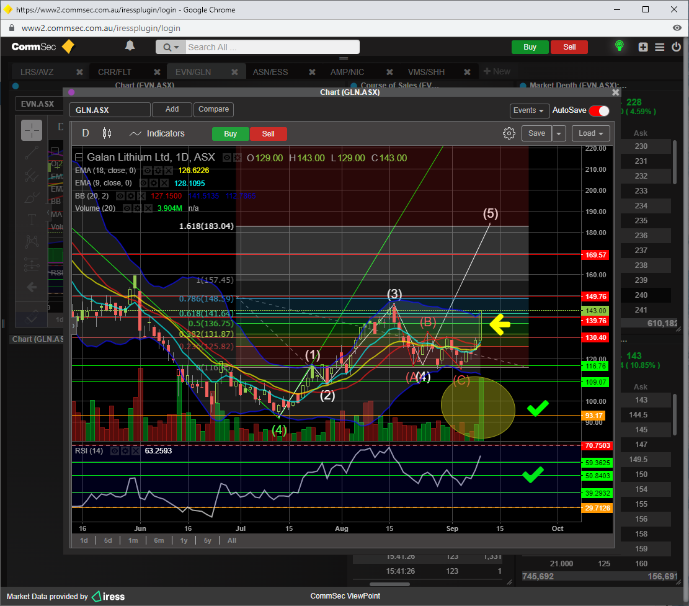
Task: Click the chart toolbar Buy button
Action: (x=230, y=133)
